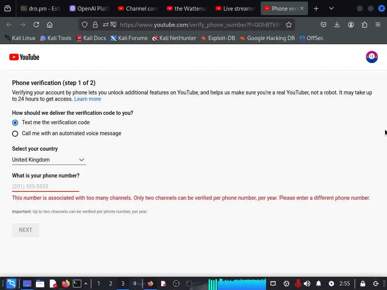Image resolution: width=387 pixels, height=290 pixels.
Task: View site security lock information
Action: [x=95, y=25]
